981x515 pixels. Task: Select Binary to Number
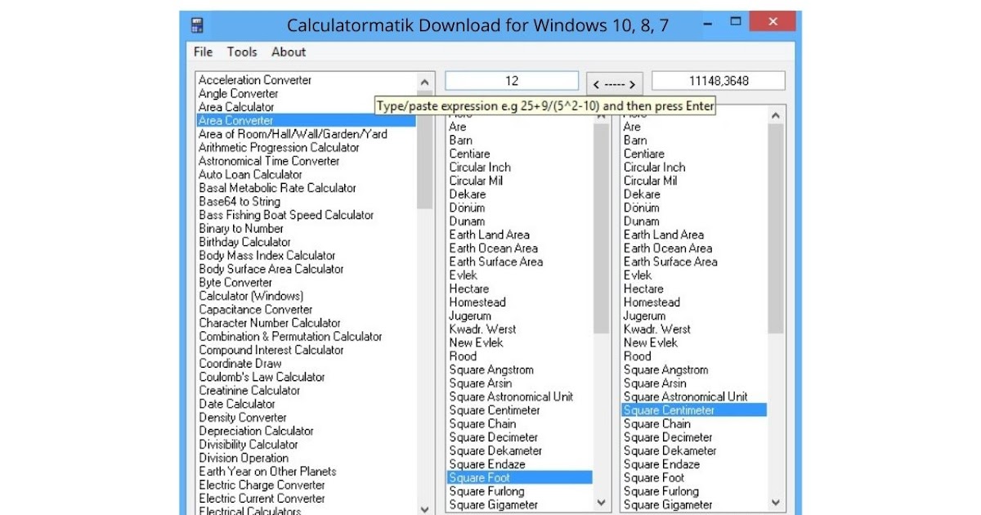pyautogui.click(x=241, y=228)
